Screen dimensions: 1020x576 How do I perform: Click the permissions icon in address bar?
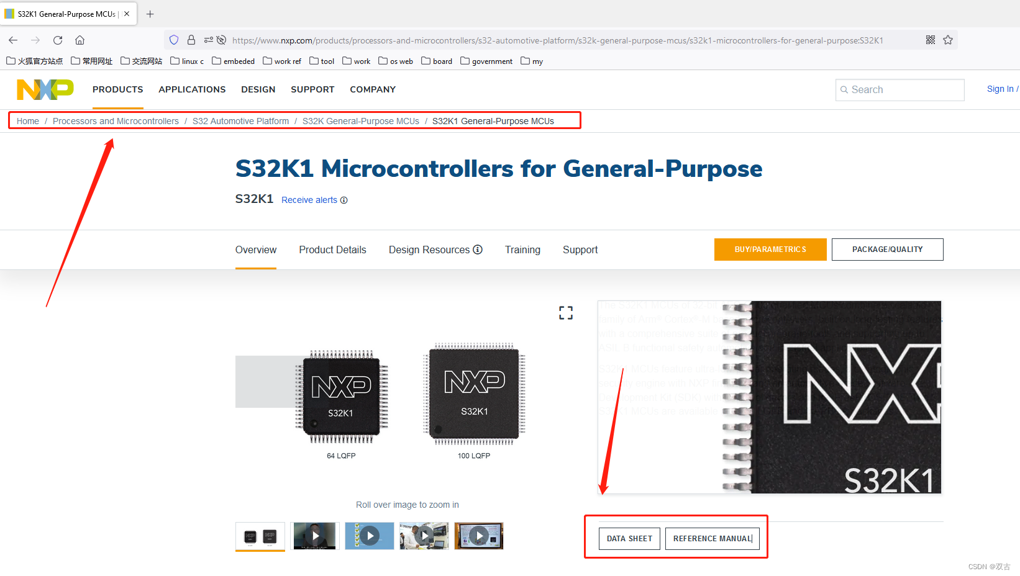[x=209, y=40]
